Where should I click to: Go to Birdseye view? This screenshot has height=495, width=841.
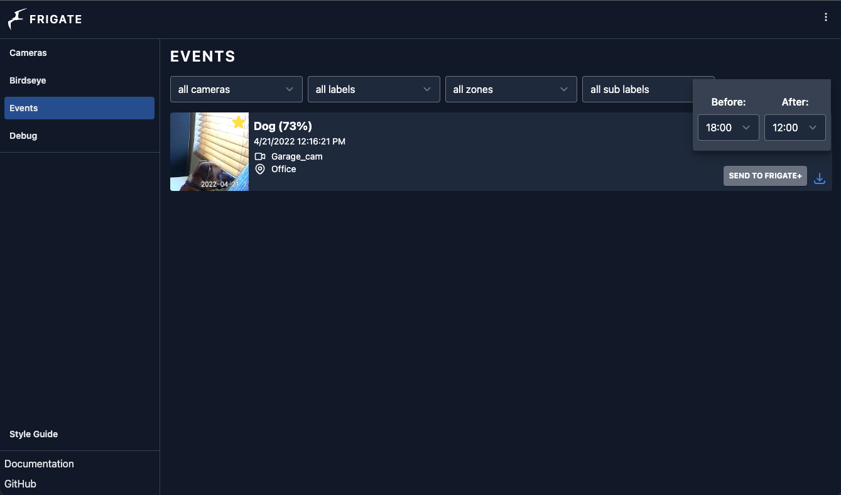[x=79, y=80]
